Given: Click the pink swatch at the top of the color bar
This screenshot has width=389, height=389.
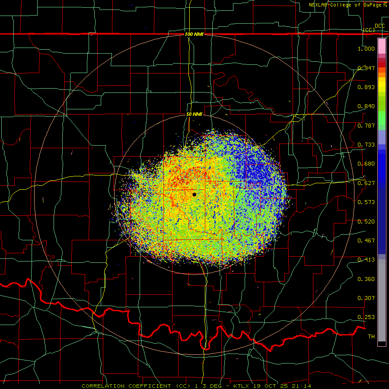Looking at the screenshot, I should [382, 46].
